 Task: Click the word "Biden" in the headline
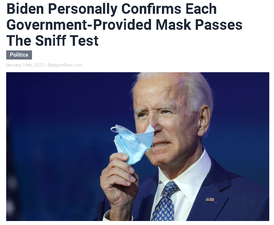(25, 9)
